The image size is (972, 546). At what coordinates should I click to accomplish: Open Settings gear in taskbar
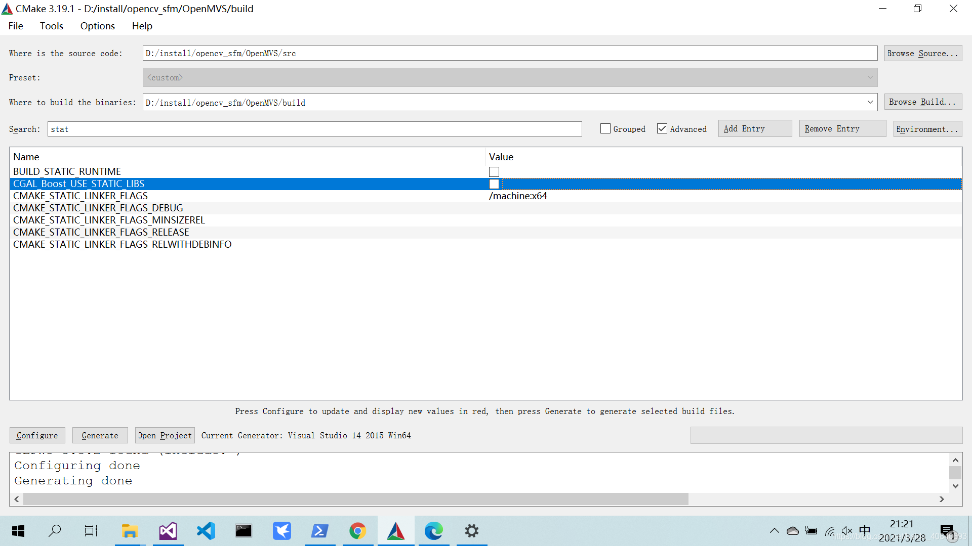pyautogui.click(x=472, y=531)
